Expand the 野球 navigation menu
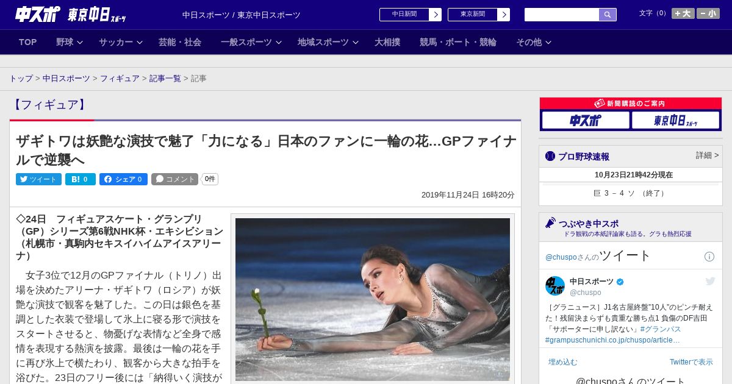This screenshot has width=732, height=384. 70,42
